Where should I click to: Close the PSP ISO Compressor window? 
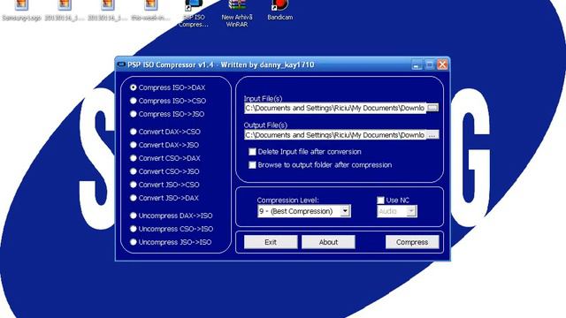(x=442, y=64)
